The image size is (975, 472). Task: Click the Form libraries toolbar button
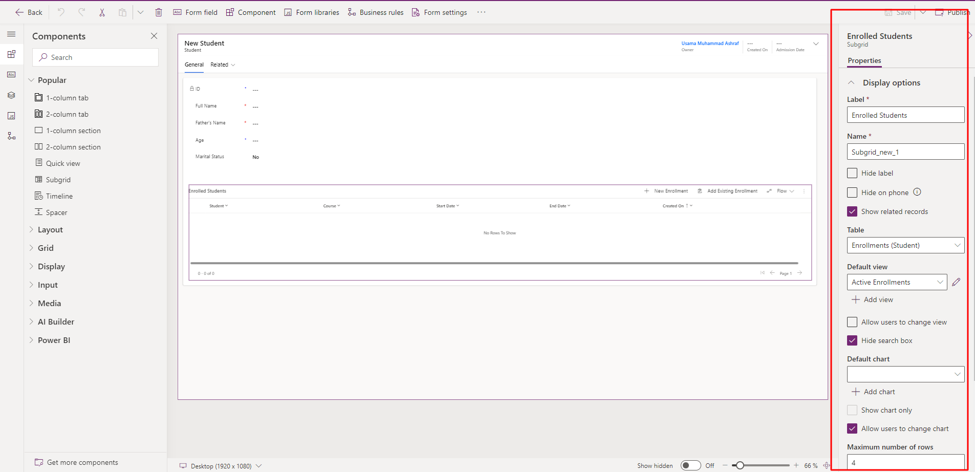tap(312, 12)
